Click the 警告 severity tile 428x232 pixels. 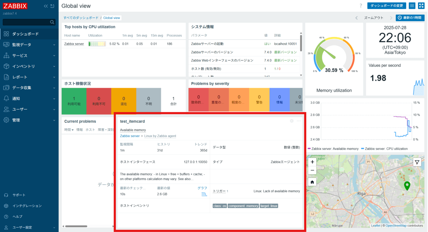[259, 99]
